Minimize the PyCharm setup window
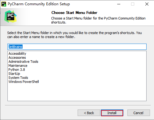Screen dimensions: 154x120 pyautogui.click(x=119, y=4)
